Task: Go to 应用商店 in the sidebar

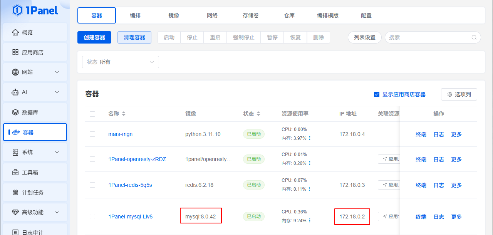Action: (35, 52)
